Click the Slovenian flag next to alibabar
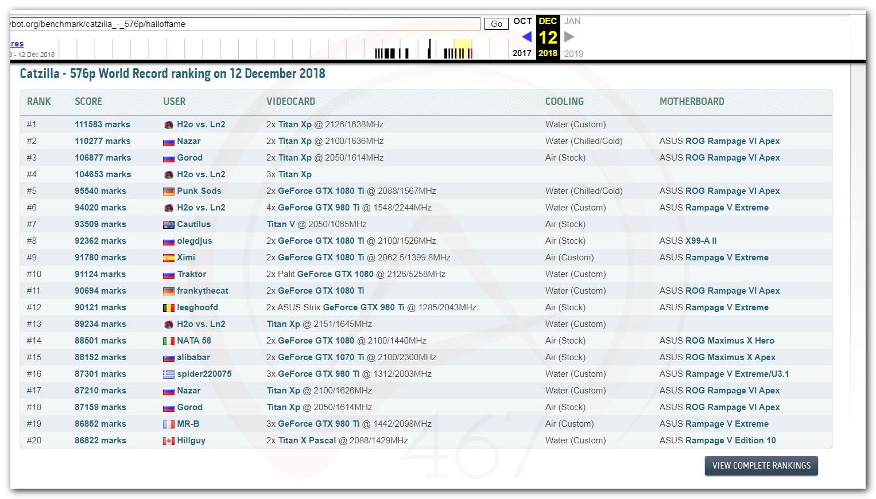The height and width of the screenshot is (499, 876). (169, 357)
